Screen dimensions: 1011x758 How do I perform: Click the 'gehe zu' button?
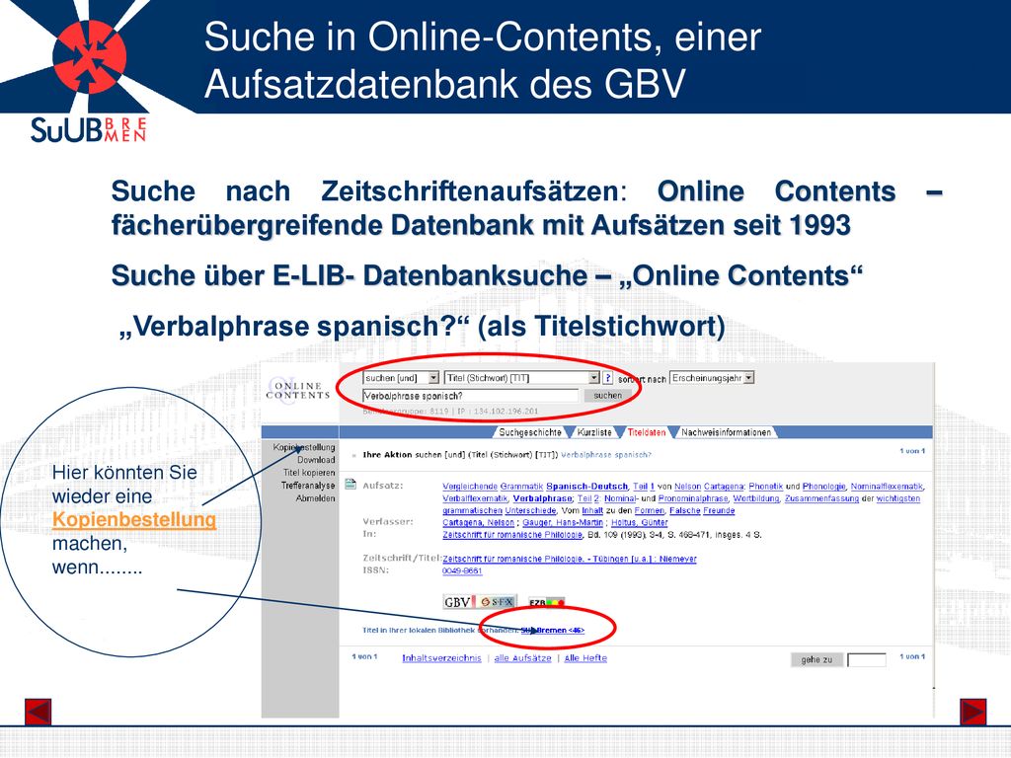pos(817,660)
